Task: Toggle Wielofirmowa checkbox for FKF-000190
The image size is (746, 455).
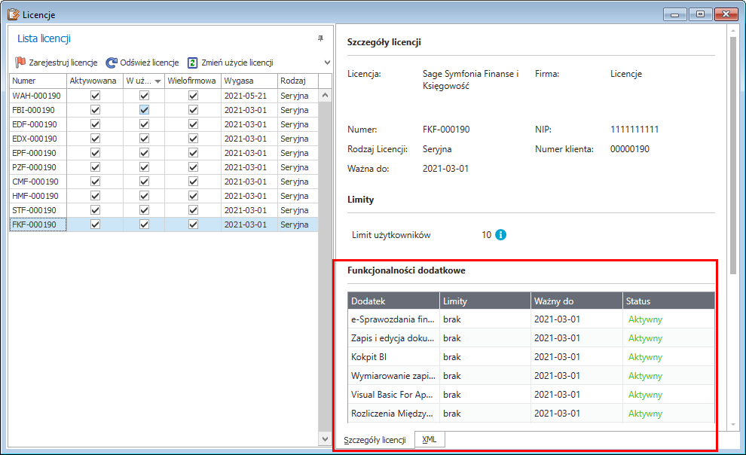Action: coord(193,224)
